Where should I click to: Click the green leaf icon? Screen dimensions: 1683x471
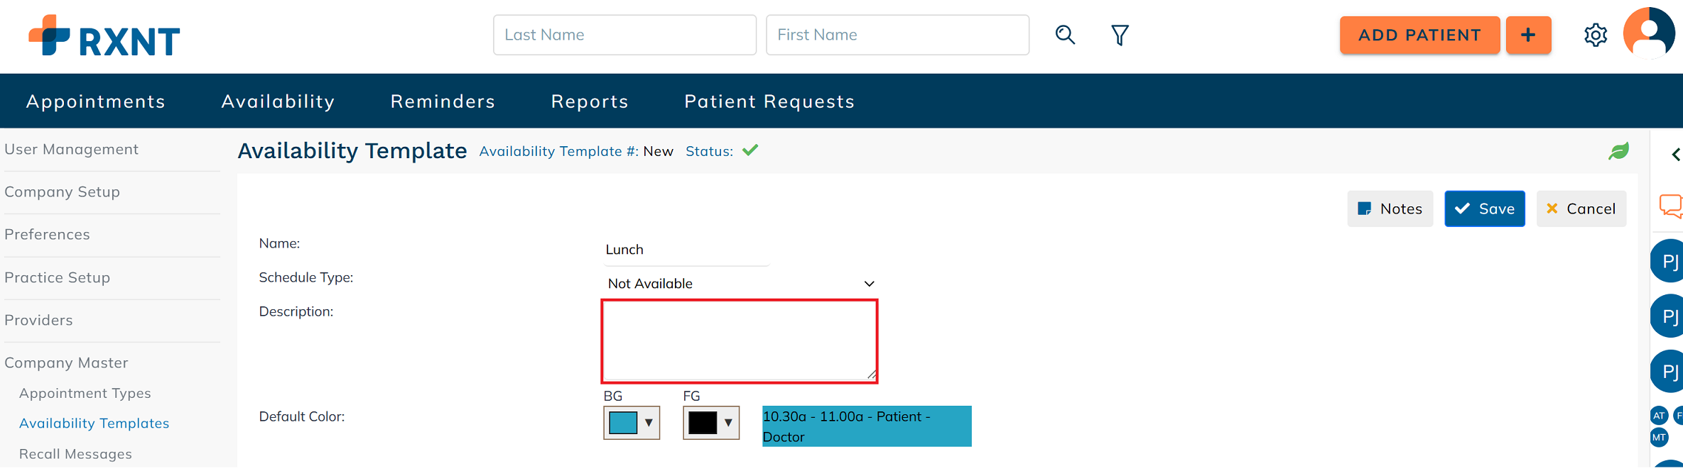coord(1618,151)
